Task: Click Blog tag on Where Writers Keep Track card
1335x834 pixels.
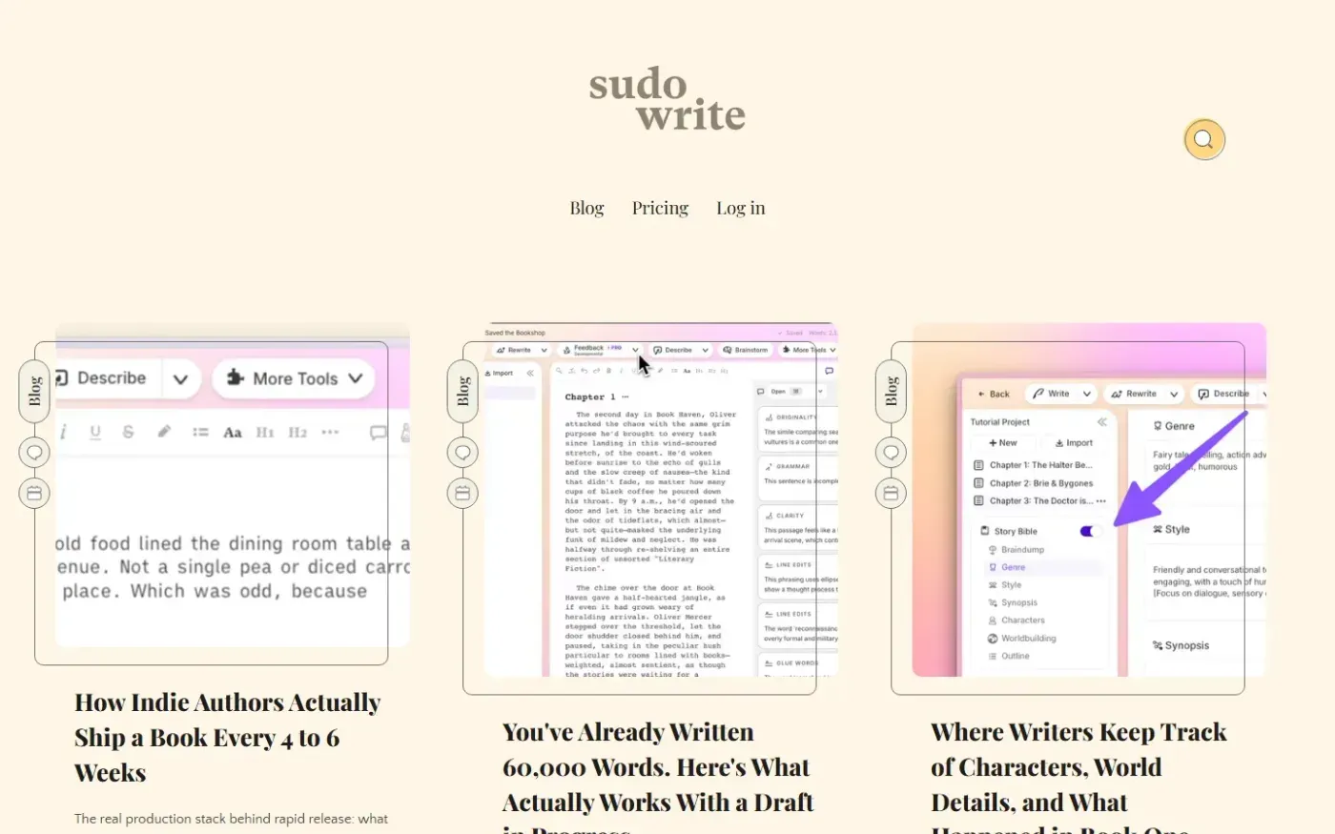Action: pyautogui.click(x=891, y=391)
